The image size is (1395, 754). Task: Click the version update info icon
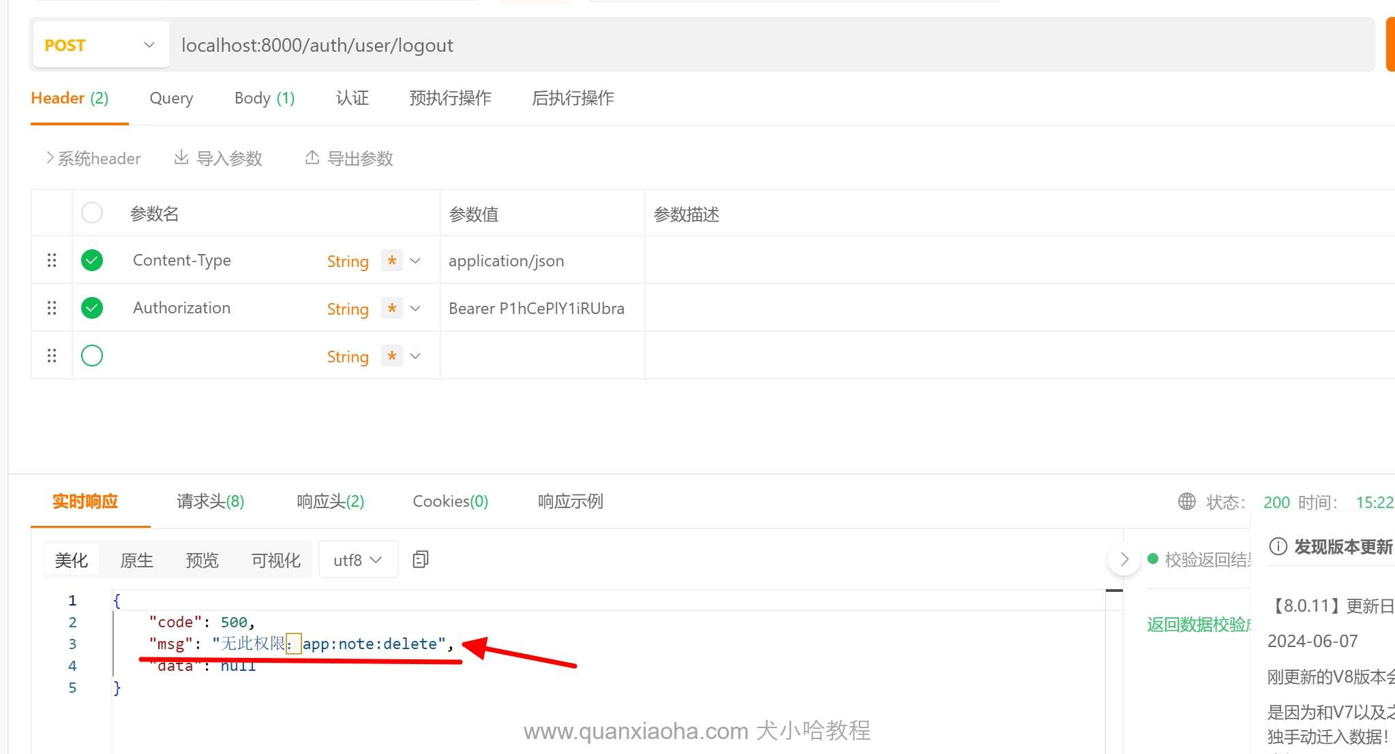(1278, 546)
